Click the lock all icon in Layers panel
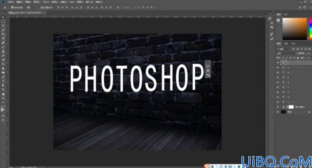This screenshot has height=168, width=312. click(298, 58)
